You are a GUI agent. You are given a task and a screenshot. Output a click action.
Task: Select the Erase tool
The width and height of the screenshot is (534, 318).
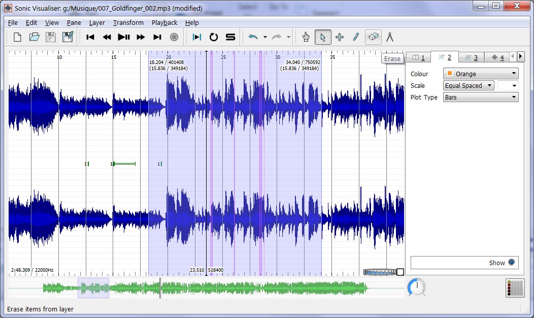click(x=373, y=37)
